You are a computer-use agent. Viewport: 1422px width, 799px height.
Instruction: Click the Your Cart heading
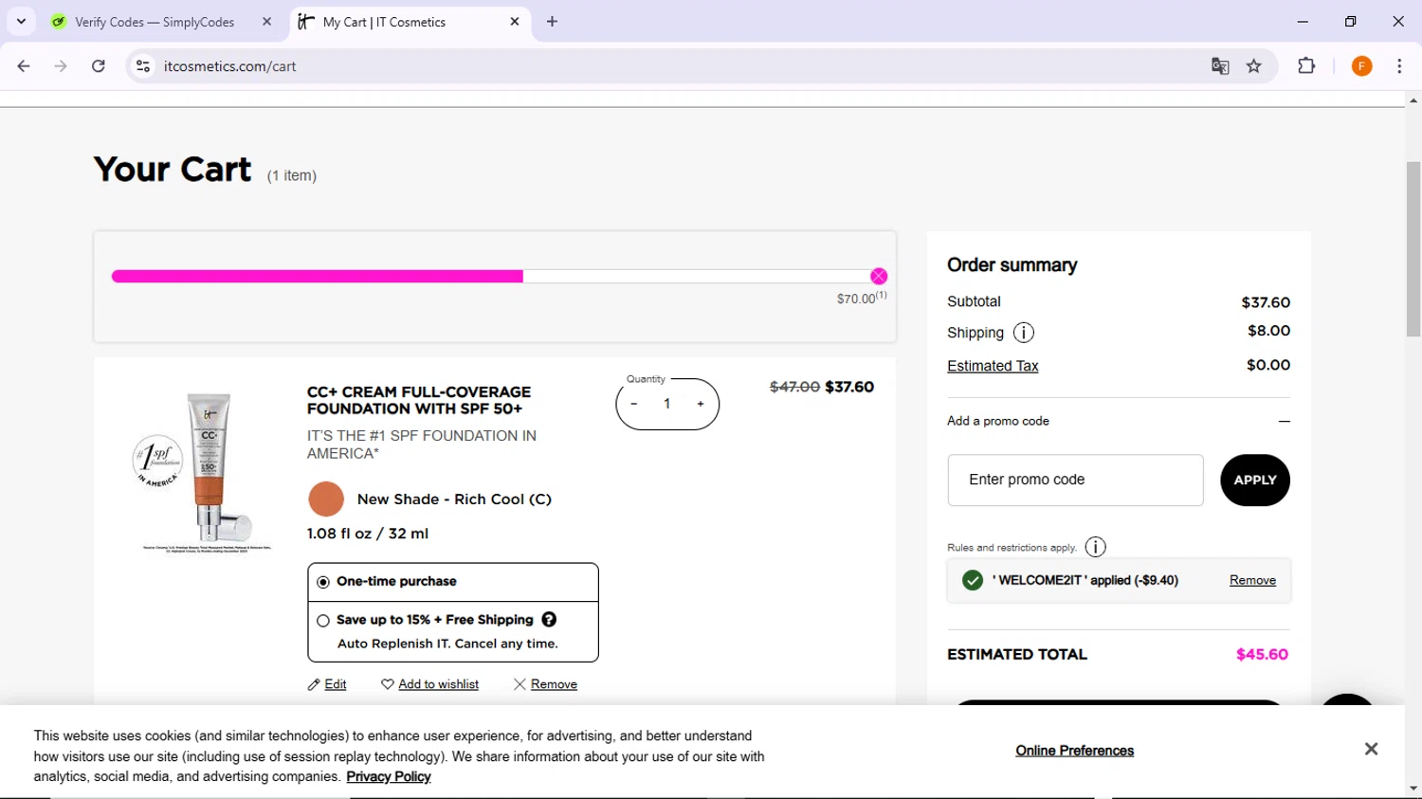point(173,169)
